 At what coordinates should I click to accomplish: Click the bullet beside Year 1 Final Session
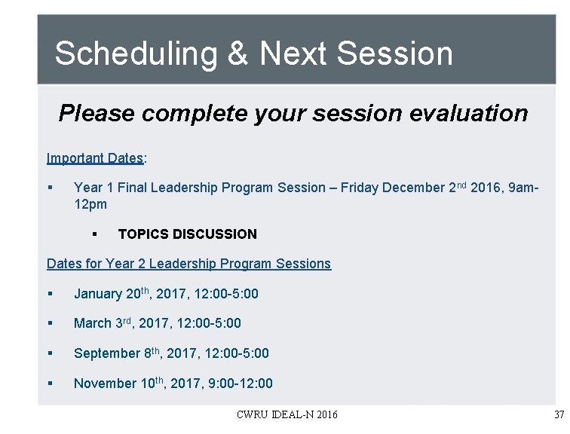pos(51,188)
